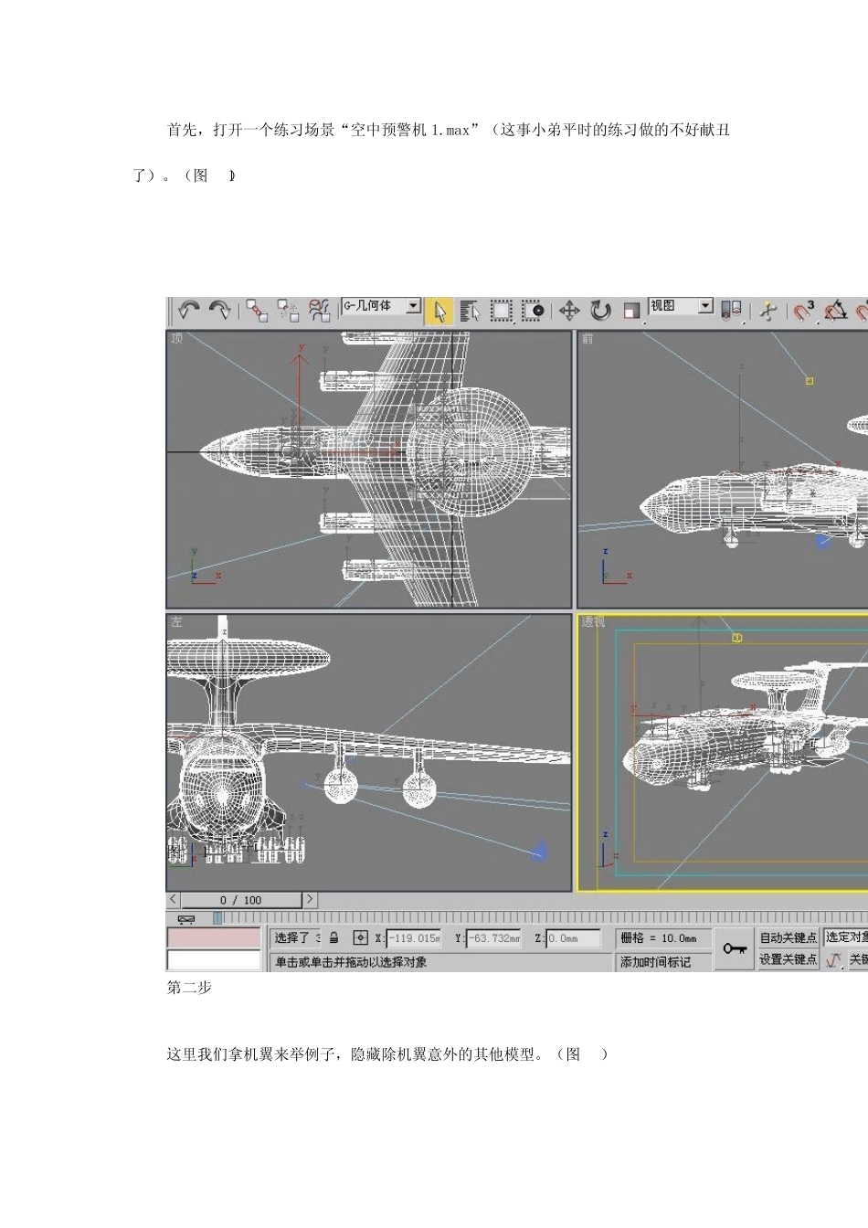Screen dimensions: 868x1228
Task: Step the time slider right with arrow
Action: (310, 900)
